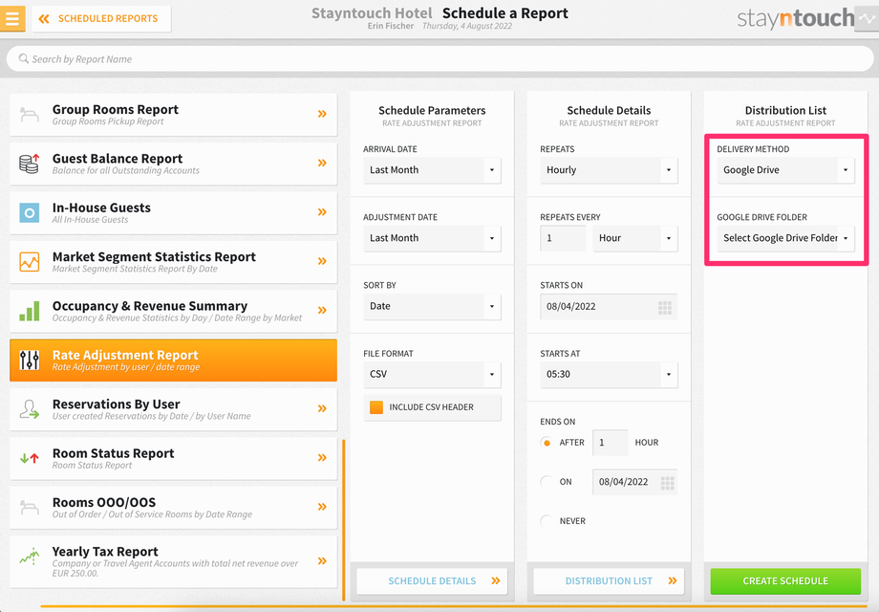879x612 pixels.
Task: Click the activity pulse icon top right
Action: point(867,18)
